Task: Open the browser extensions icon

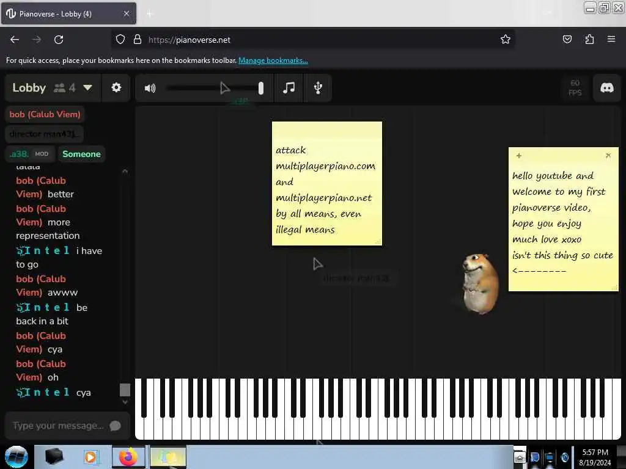Action: [589, 39]
